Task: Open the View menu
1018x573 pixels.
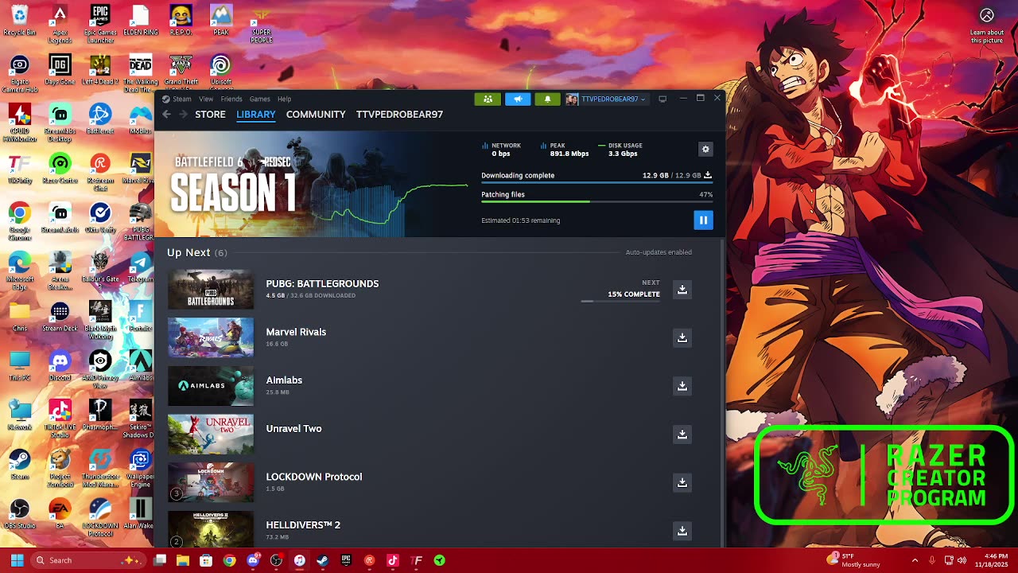Action: (206, 99)
